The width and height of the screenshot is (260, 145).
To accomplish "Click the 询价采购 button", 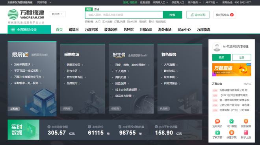I will (198, 15).
